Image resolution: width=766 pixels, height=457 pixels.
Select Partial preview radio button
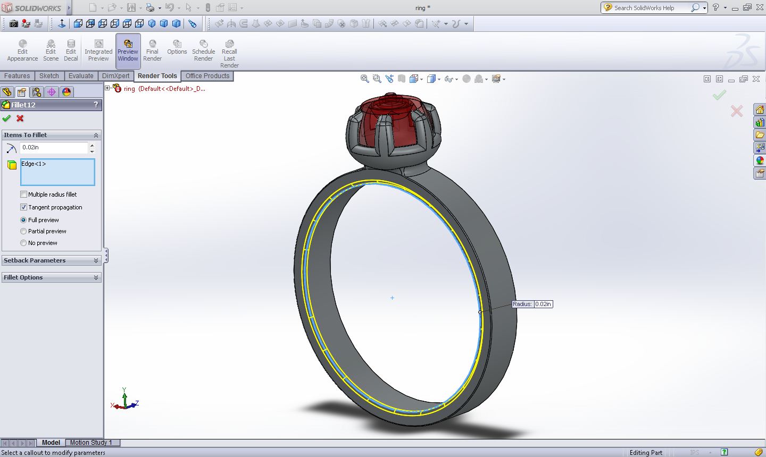coord(23,231)
